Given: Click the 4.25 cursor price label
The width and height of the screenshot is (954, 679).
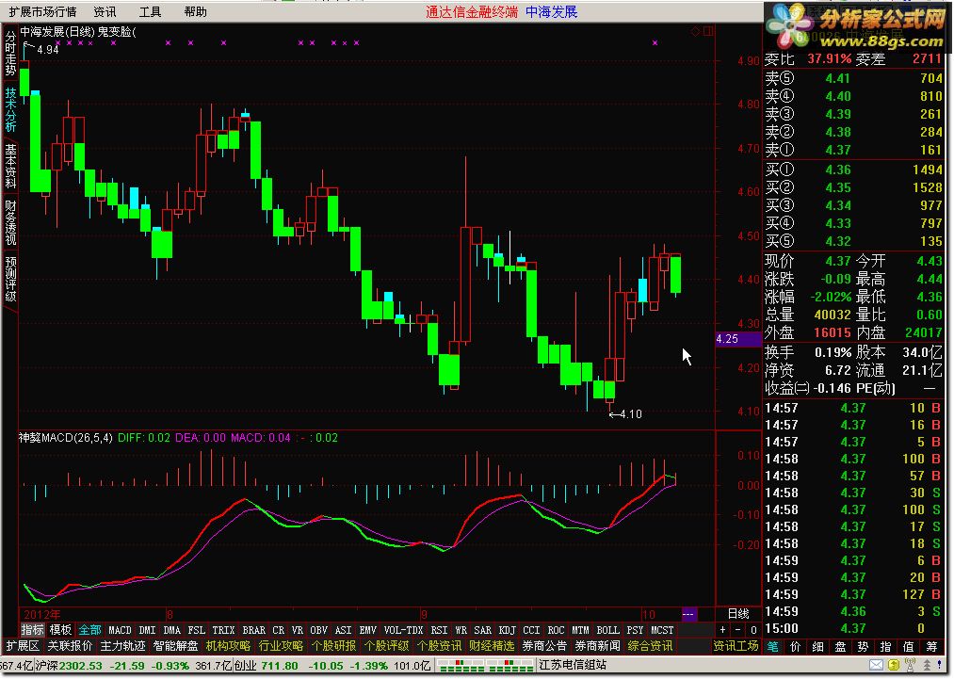Looking at the screenshot, I should [x=738, y=339].
